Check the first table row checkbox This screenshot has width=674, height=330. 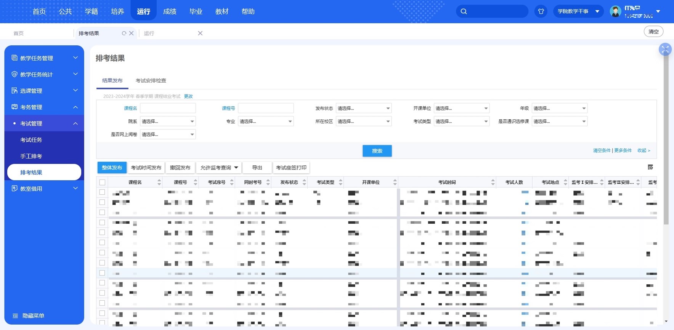coord(102,192)
